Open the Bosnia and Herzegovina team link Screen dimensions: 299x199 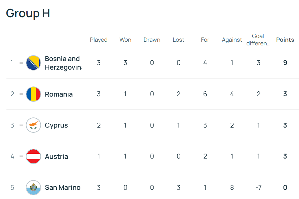pyautogui.click(x=63, y=63)
